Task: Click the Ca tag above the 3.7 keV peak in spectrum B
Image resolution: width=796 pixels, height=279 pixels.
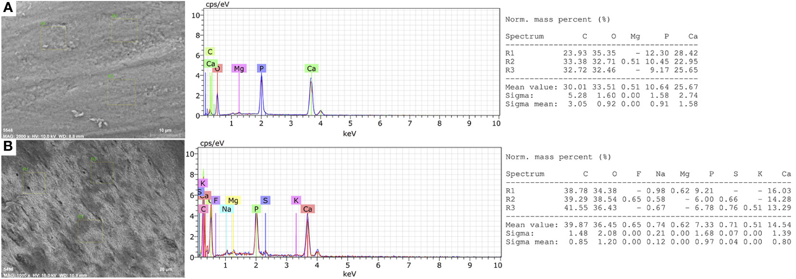Action: [x=308, y=209]
